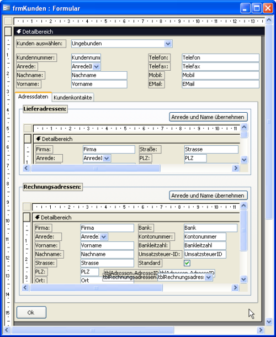Click the Rechnungsadressen subform's form selector box
276x337 pixels.
coord(27,207)
